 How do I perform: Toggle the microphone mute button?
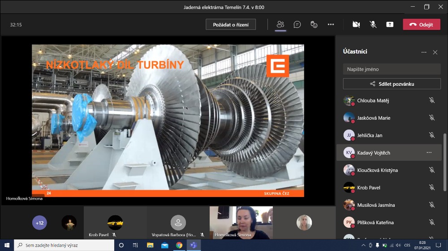pos(373,25)
